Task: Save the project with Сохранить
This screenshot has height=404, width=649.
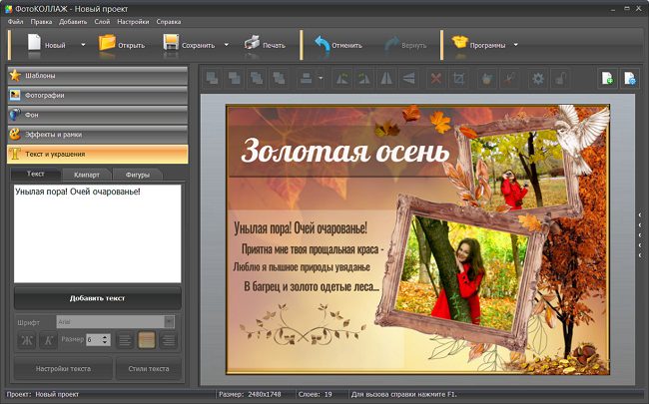Action: pos(189,45)
